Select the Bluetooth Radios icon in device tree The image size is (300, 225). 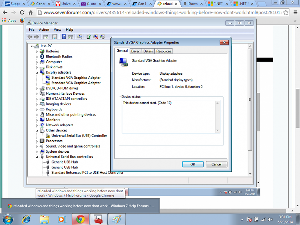(42, 57)
